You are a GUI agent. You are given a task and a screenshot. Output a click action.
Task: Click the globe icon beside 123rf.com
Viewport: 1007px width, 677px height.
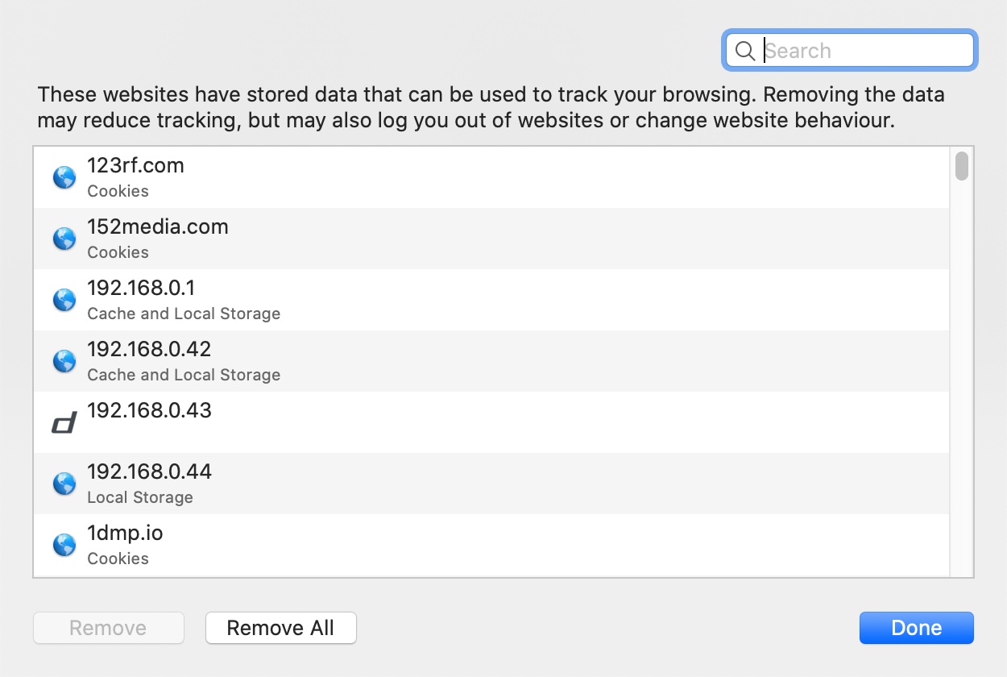64,177
